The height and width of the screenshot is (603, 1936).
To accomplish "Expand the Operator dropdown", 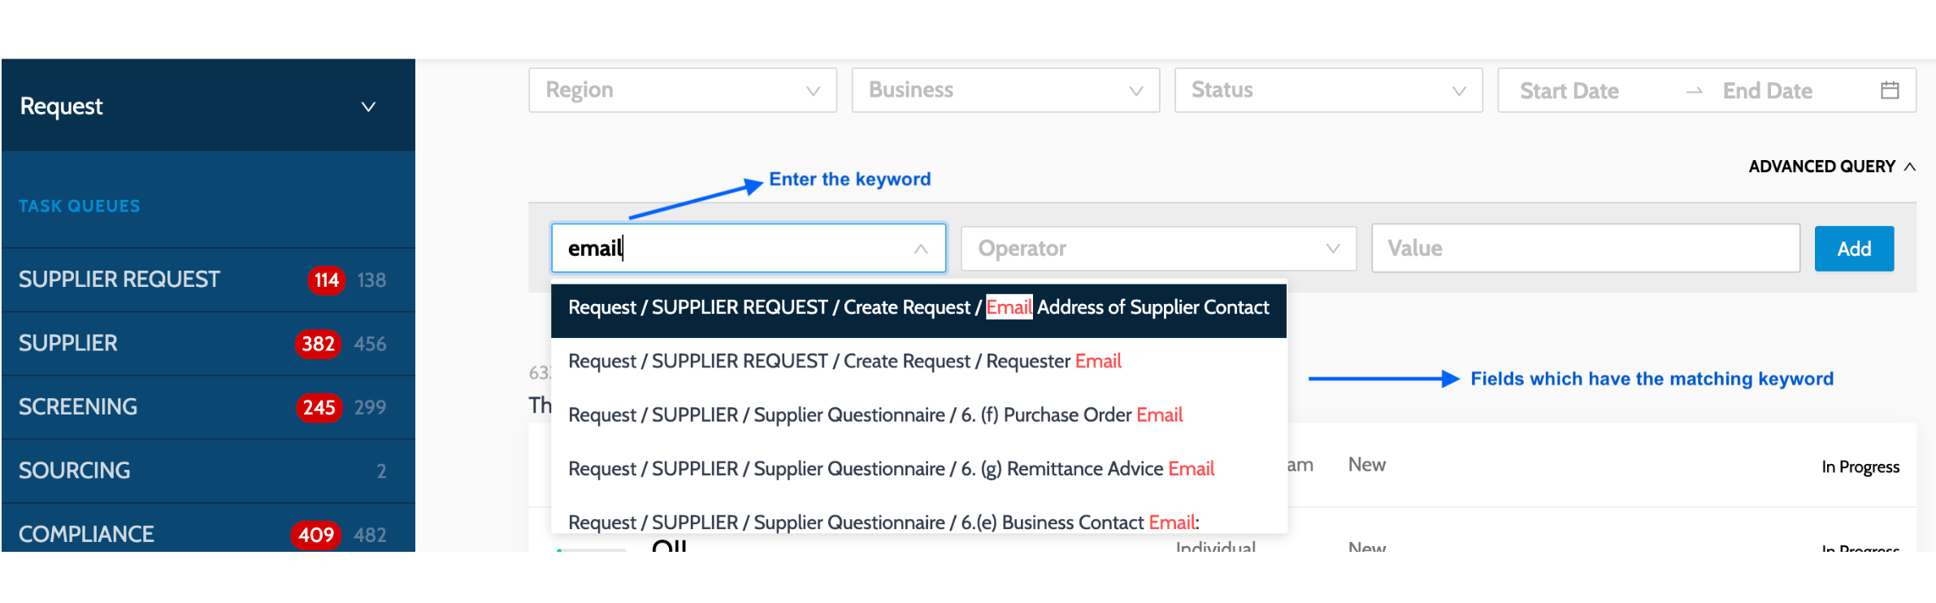I will (1159, 249).
